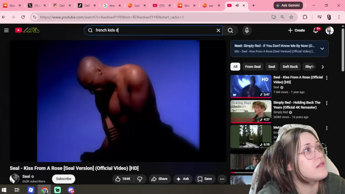Open zoom magnifier in address bar
The width and height of the screenshot is (345, 194).
click(282, 17)
